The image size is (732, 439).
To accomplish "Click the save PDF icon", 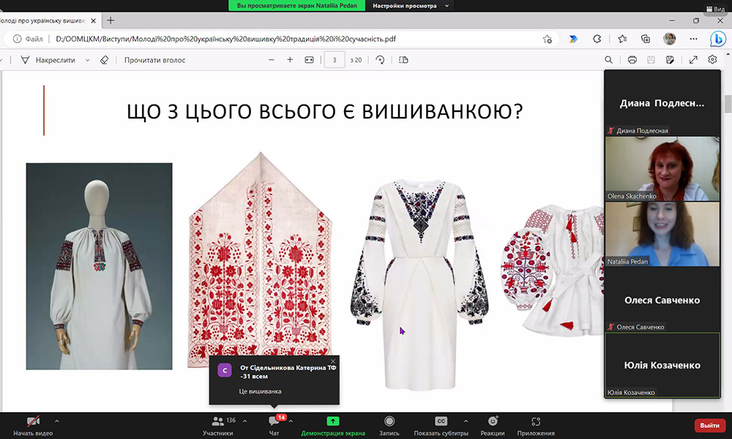I will tap(651, 60).
